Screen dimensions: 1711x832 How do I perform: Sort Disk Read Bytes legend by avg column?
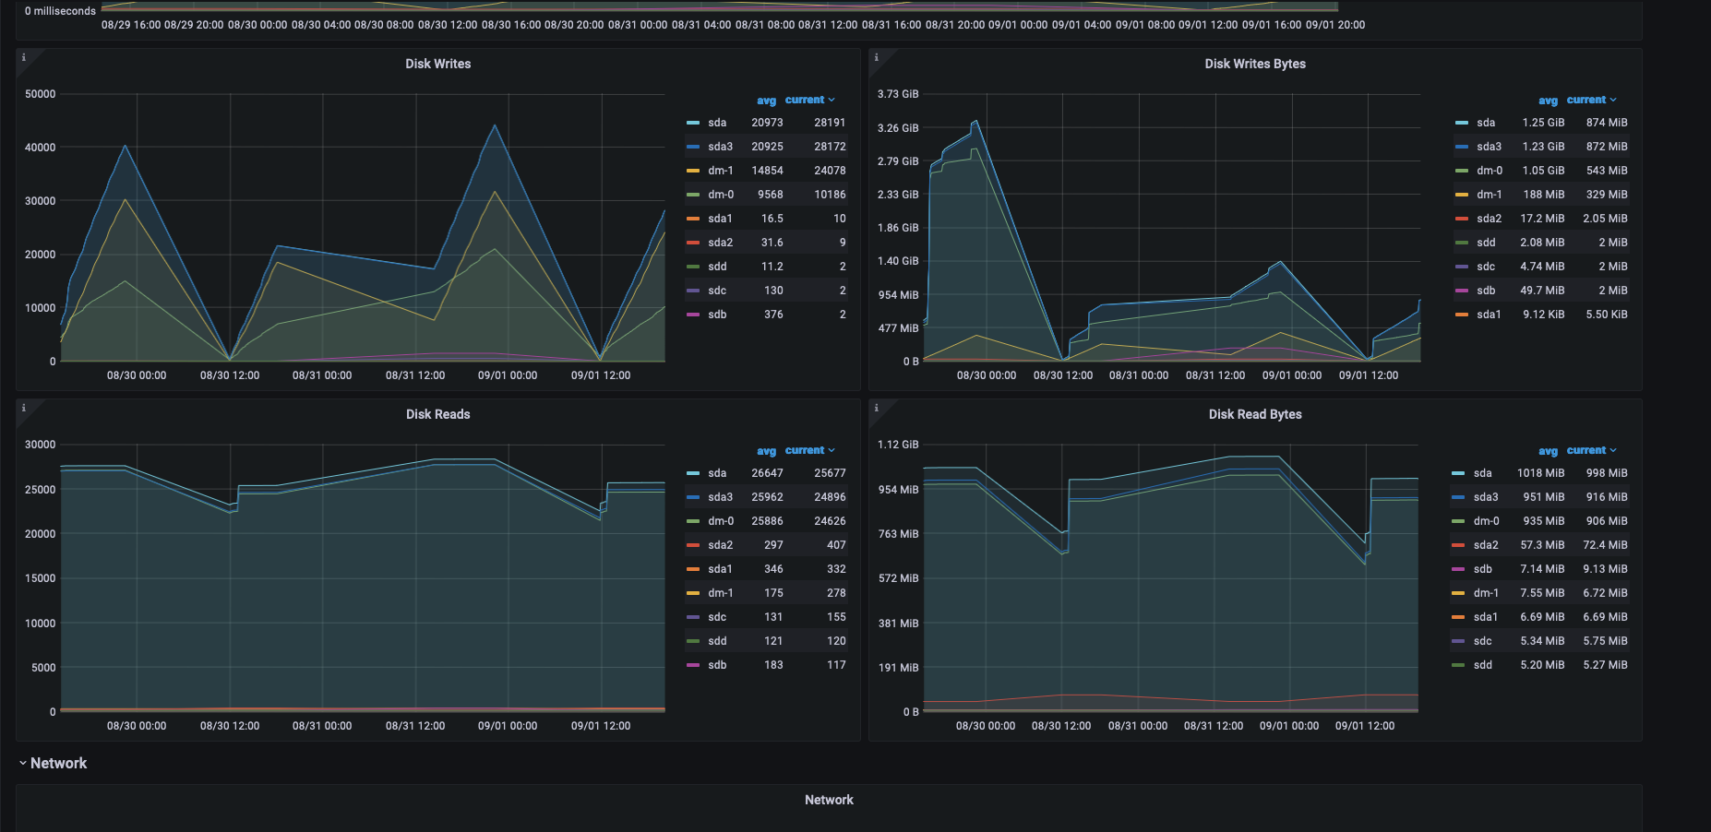coord(1548,451)
